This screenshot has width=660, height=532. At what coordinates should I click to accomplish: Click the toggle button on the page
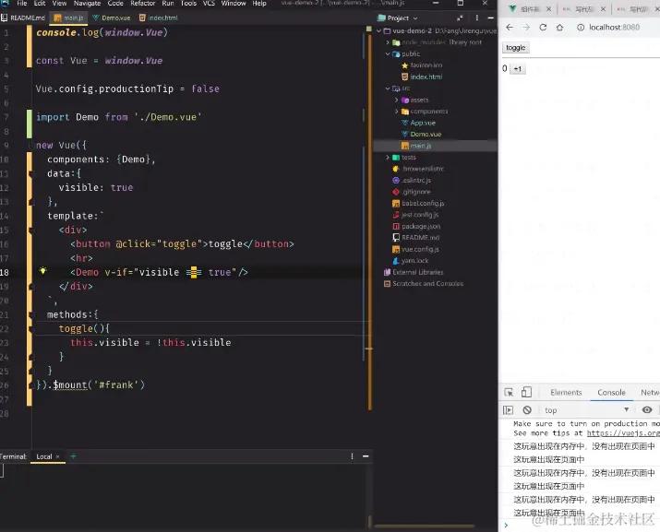(x=516, y=48)
